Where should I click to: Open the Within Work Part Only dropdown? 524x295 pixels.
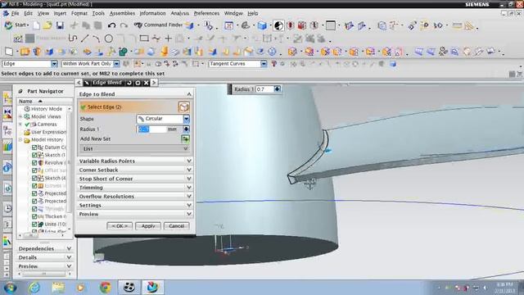coord(116,64)
